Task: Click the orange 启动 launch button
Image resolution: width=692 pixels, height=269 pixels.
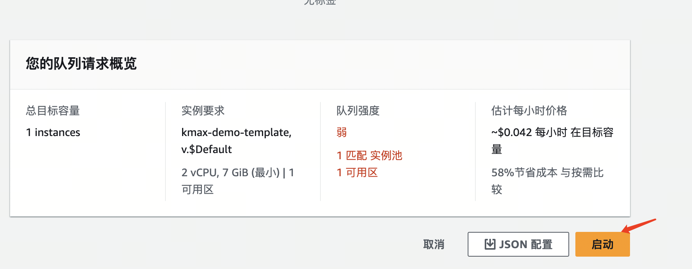Action: pyautogui.click(x=602, y=244)
